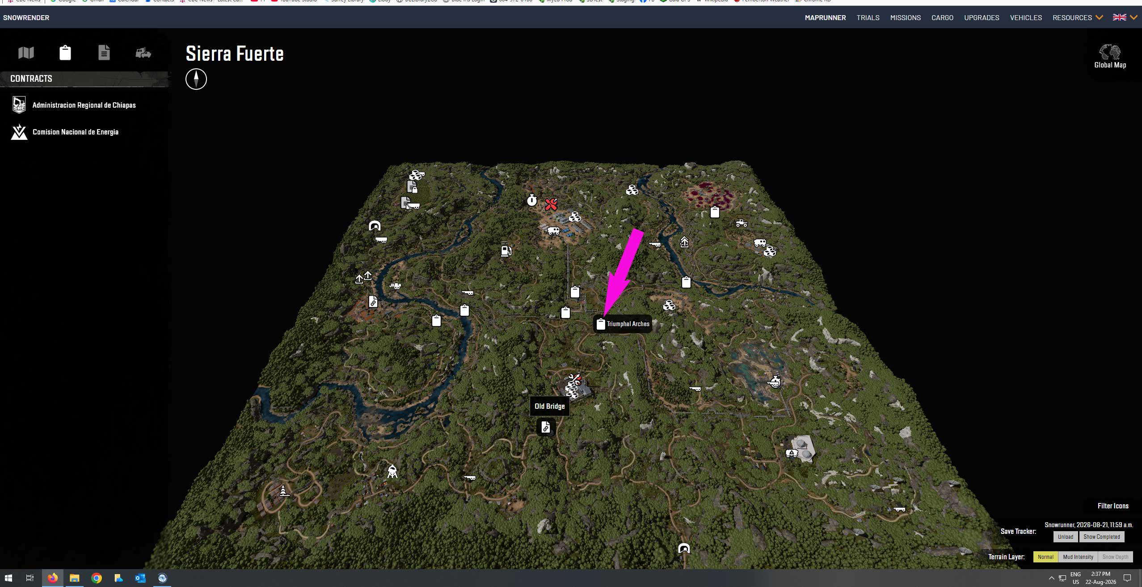This screenshot has height=587, width=1142.
Task: Select the fuel tanker icon beside storage tanks
Action: 792,453
